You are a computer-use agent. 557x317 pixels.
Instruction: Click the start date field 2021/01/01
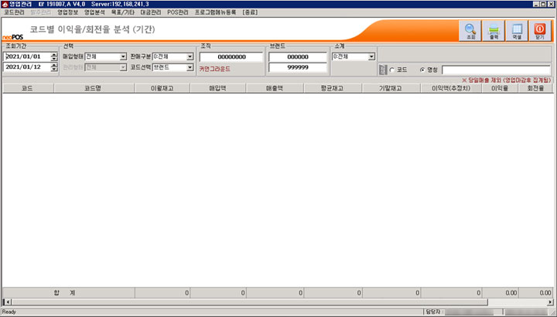(x=27, y=56)
